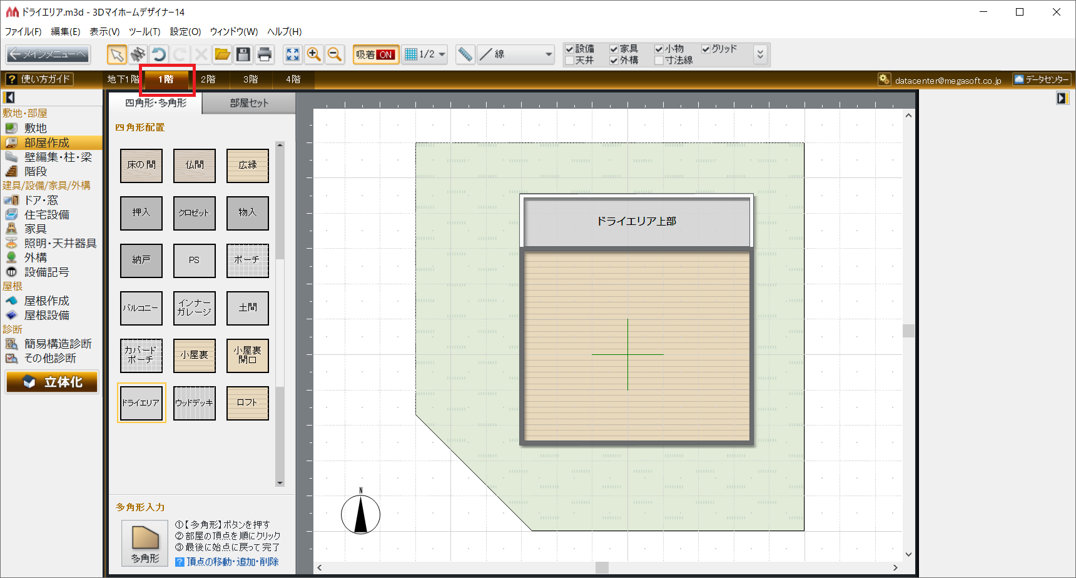The width and height of the screenshot is (1076, 578).
Task: Save the plan with floppy disk icon
Action: click(x=243, y=55)
